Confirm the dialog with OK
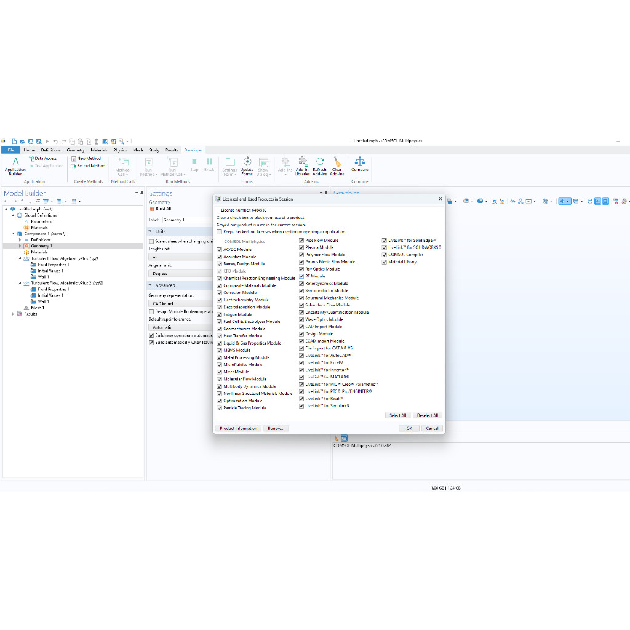 point(409,429)
